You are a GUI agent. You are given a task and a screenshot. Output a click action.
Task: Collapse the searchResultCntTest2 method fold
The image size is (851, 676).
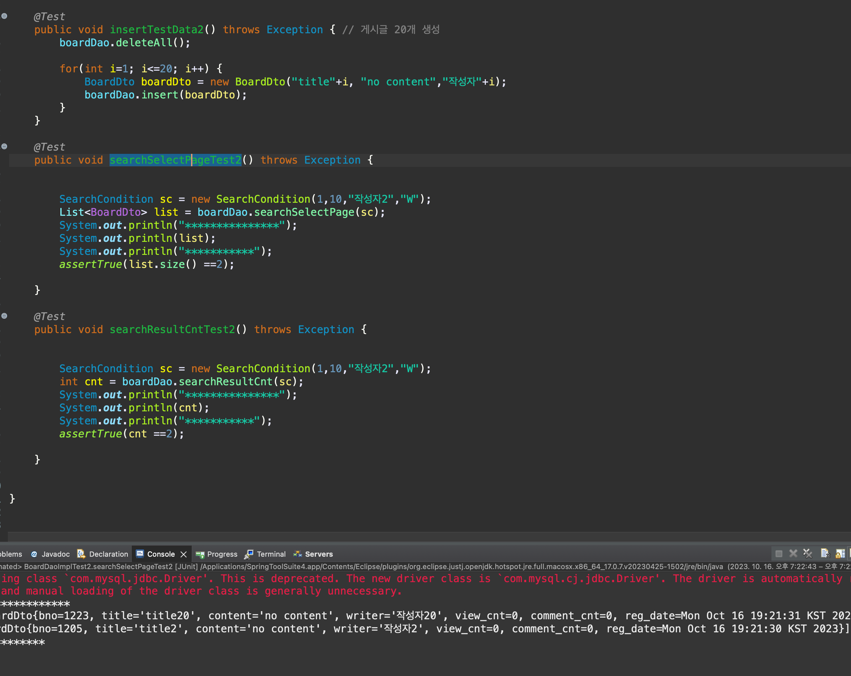click(x=4, y=316)
